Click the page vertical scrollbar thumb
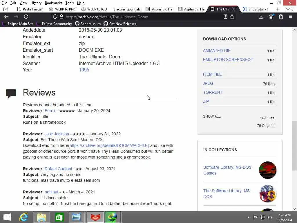The width and height of the screenshot is (297, 223). (294, 146)
